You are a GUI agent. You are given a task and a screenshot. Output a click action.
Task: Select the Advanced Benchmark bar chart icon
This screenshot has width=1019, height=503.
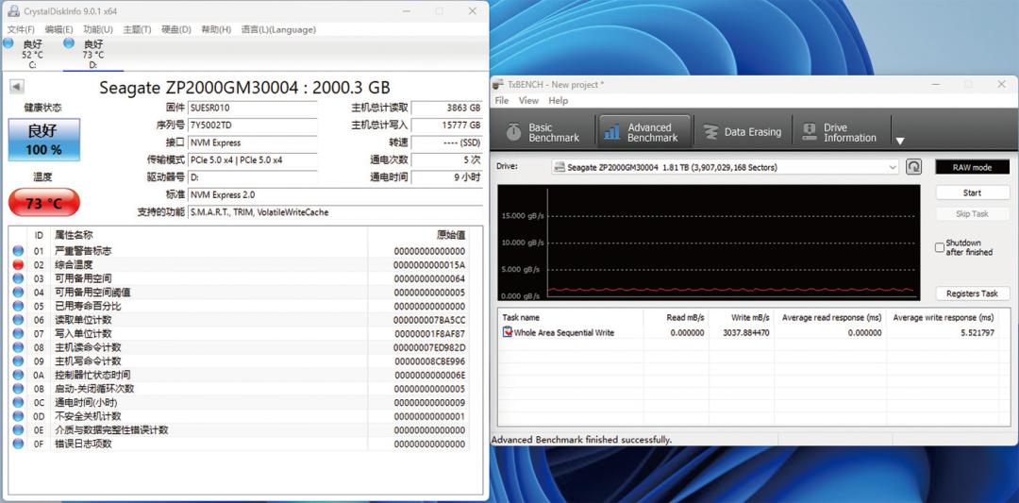click(x=613, y=133)
